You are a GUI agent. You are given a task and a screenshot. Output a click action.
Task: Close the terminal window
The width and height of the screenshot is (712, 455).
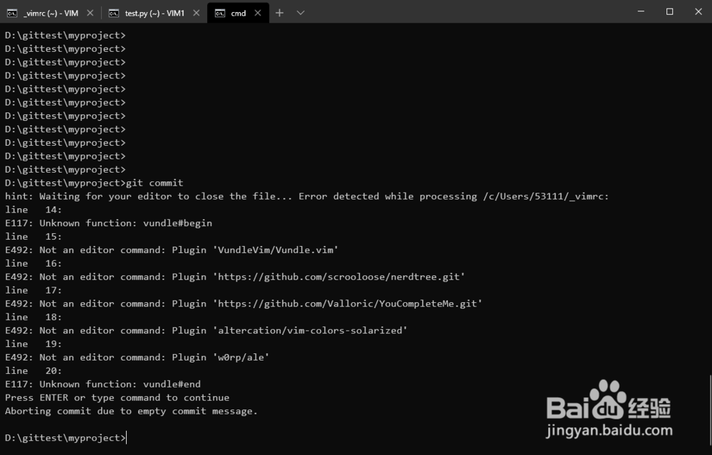(x=698, y=11)
